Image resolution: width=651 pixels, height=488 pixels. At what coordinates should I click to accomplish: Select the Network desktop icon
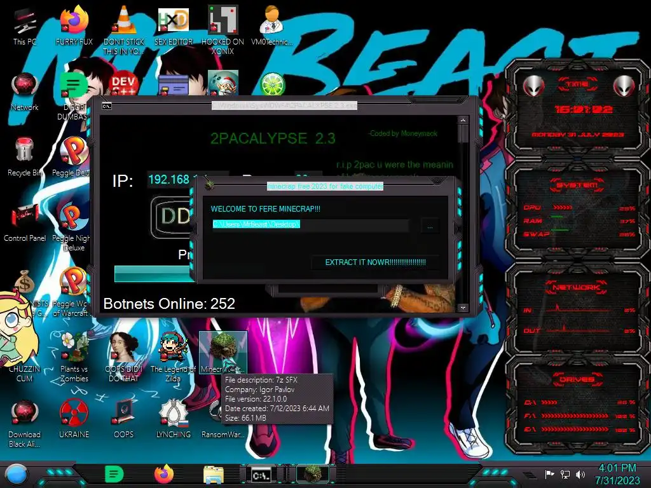pos(25,92)
